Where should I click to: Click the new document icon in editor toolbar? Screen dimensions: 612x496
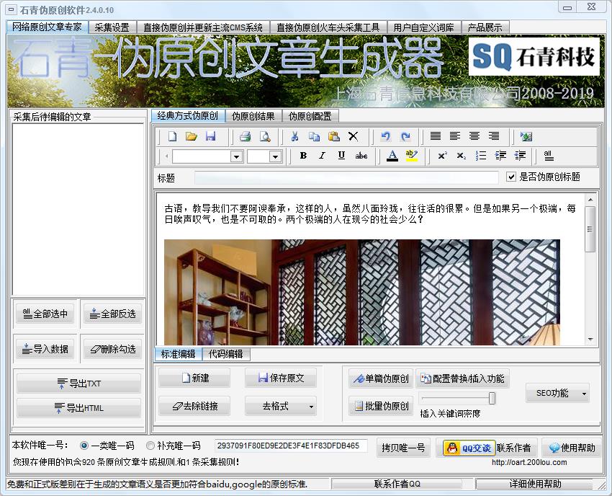tap(172, 136)
